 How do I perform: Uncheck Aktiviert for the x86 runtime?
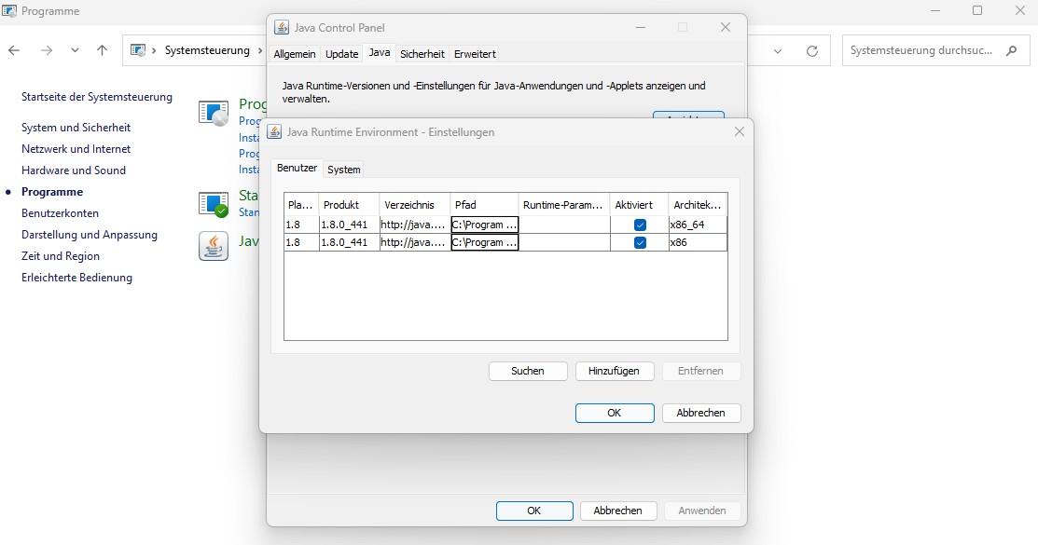[x=640, y=242]
